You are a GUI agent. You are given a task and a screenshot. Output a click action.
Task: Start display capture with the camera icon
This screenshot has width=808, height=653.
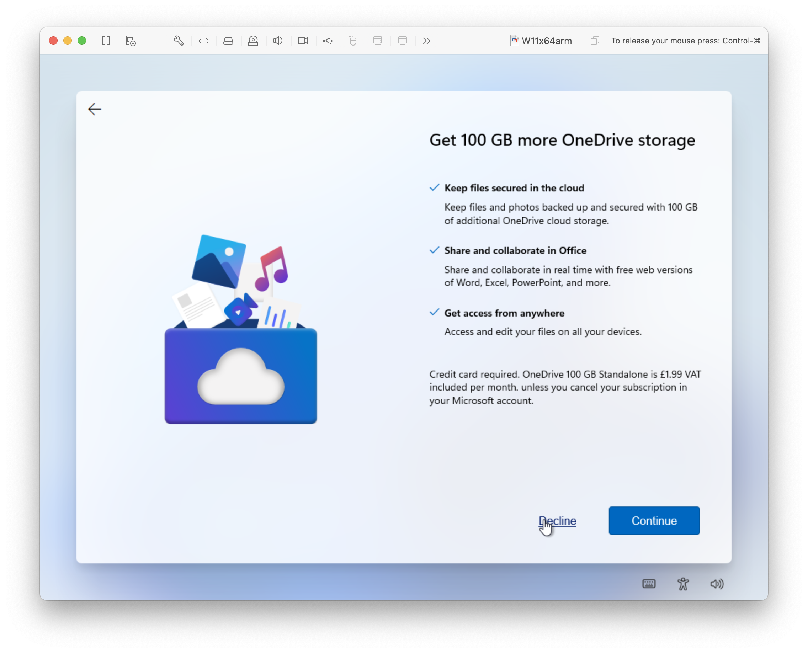pyautogui.click(x=303, y=41)
